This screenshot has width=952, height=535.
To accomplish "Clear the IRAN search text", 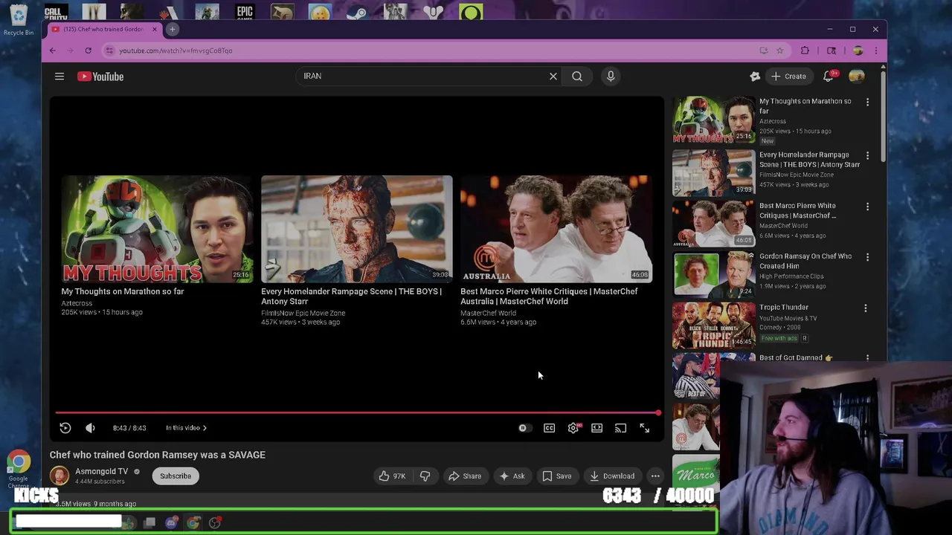I will tap(553, 76).
